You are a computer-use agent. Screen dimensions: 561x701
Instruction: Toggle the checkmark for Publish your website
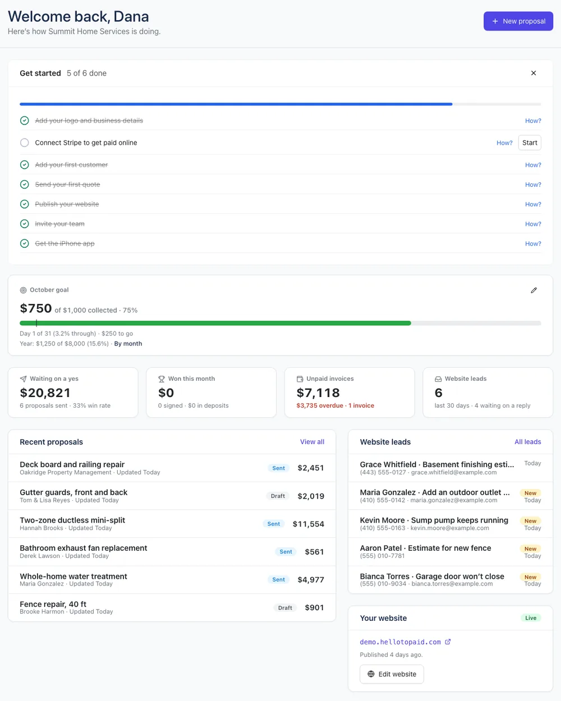point(25,204)
